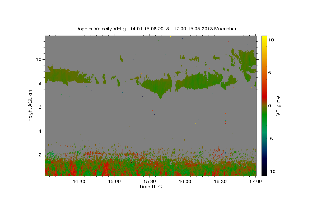317x211 pixels.
Task: Click the '17:00' time tick label
Action: tap(255, 181)
